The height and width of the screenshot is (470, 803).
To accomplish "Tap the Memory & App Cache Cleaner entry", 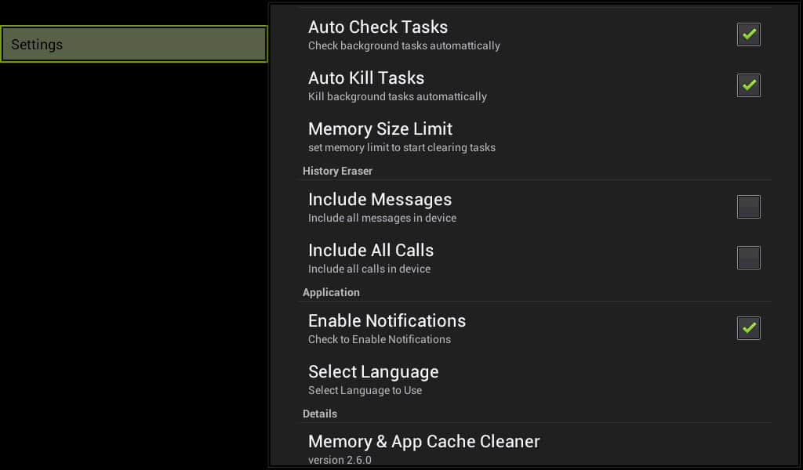I will click(423, 442).
